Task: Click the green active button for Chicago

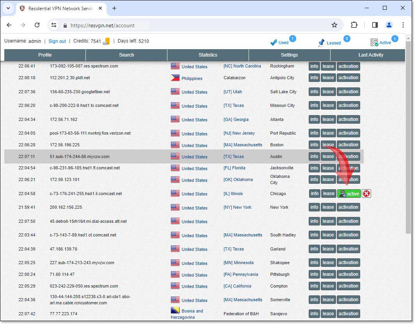Action: 349,194
